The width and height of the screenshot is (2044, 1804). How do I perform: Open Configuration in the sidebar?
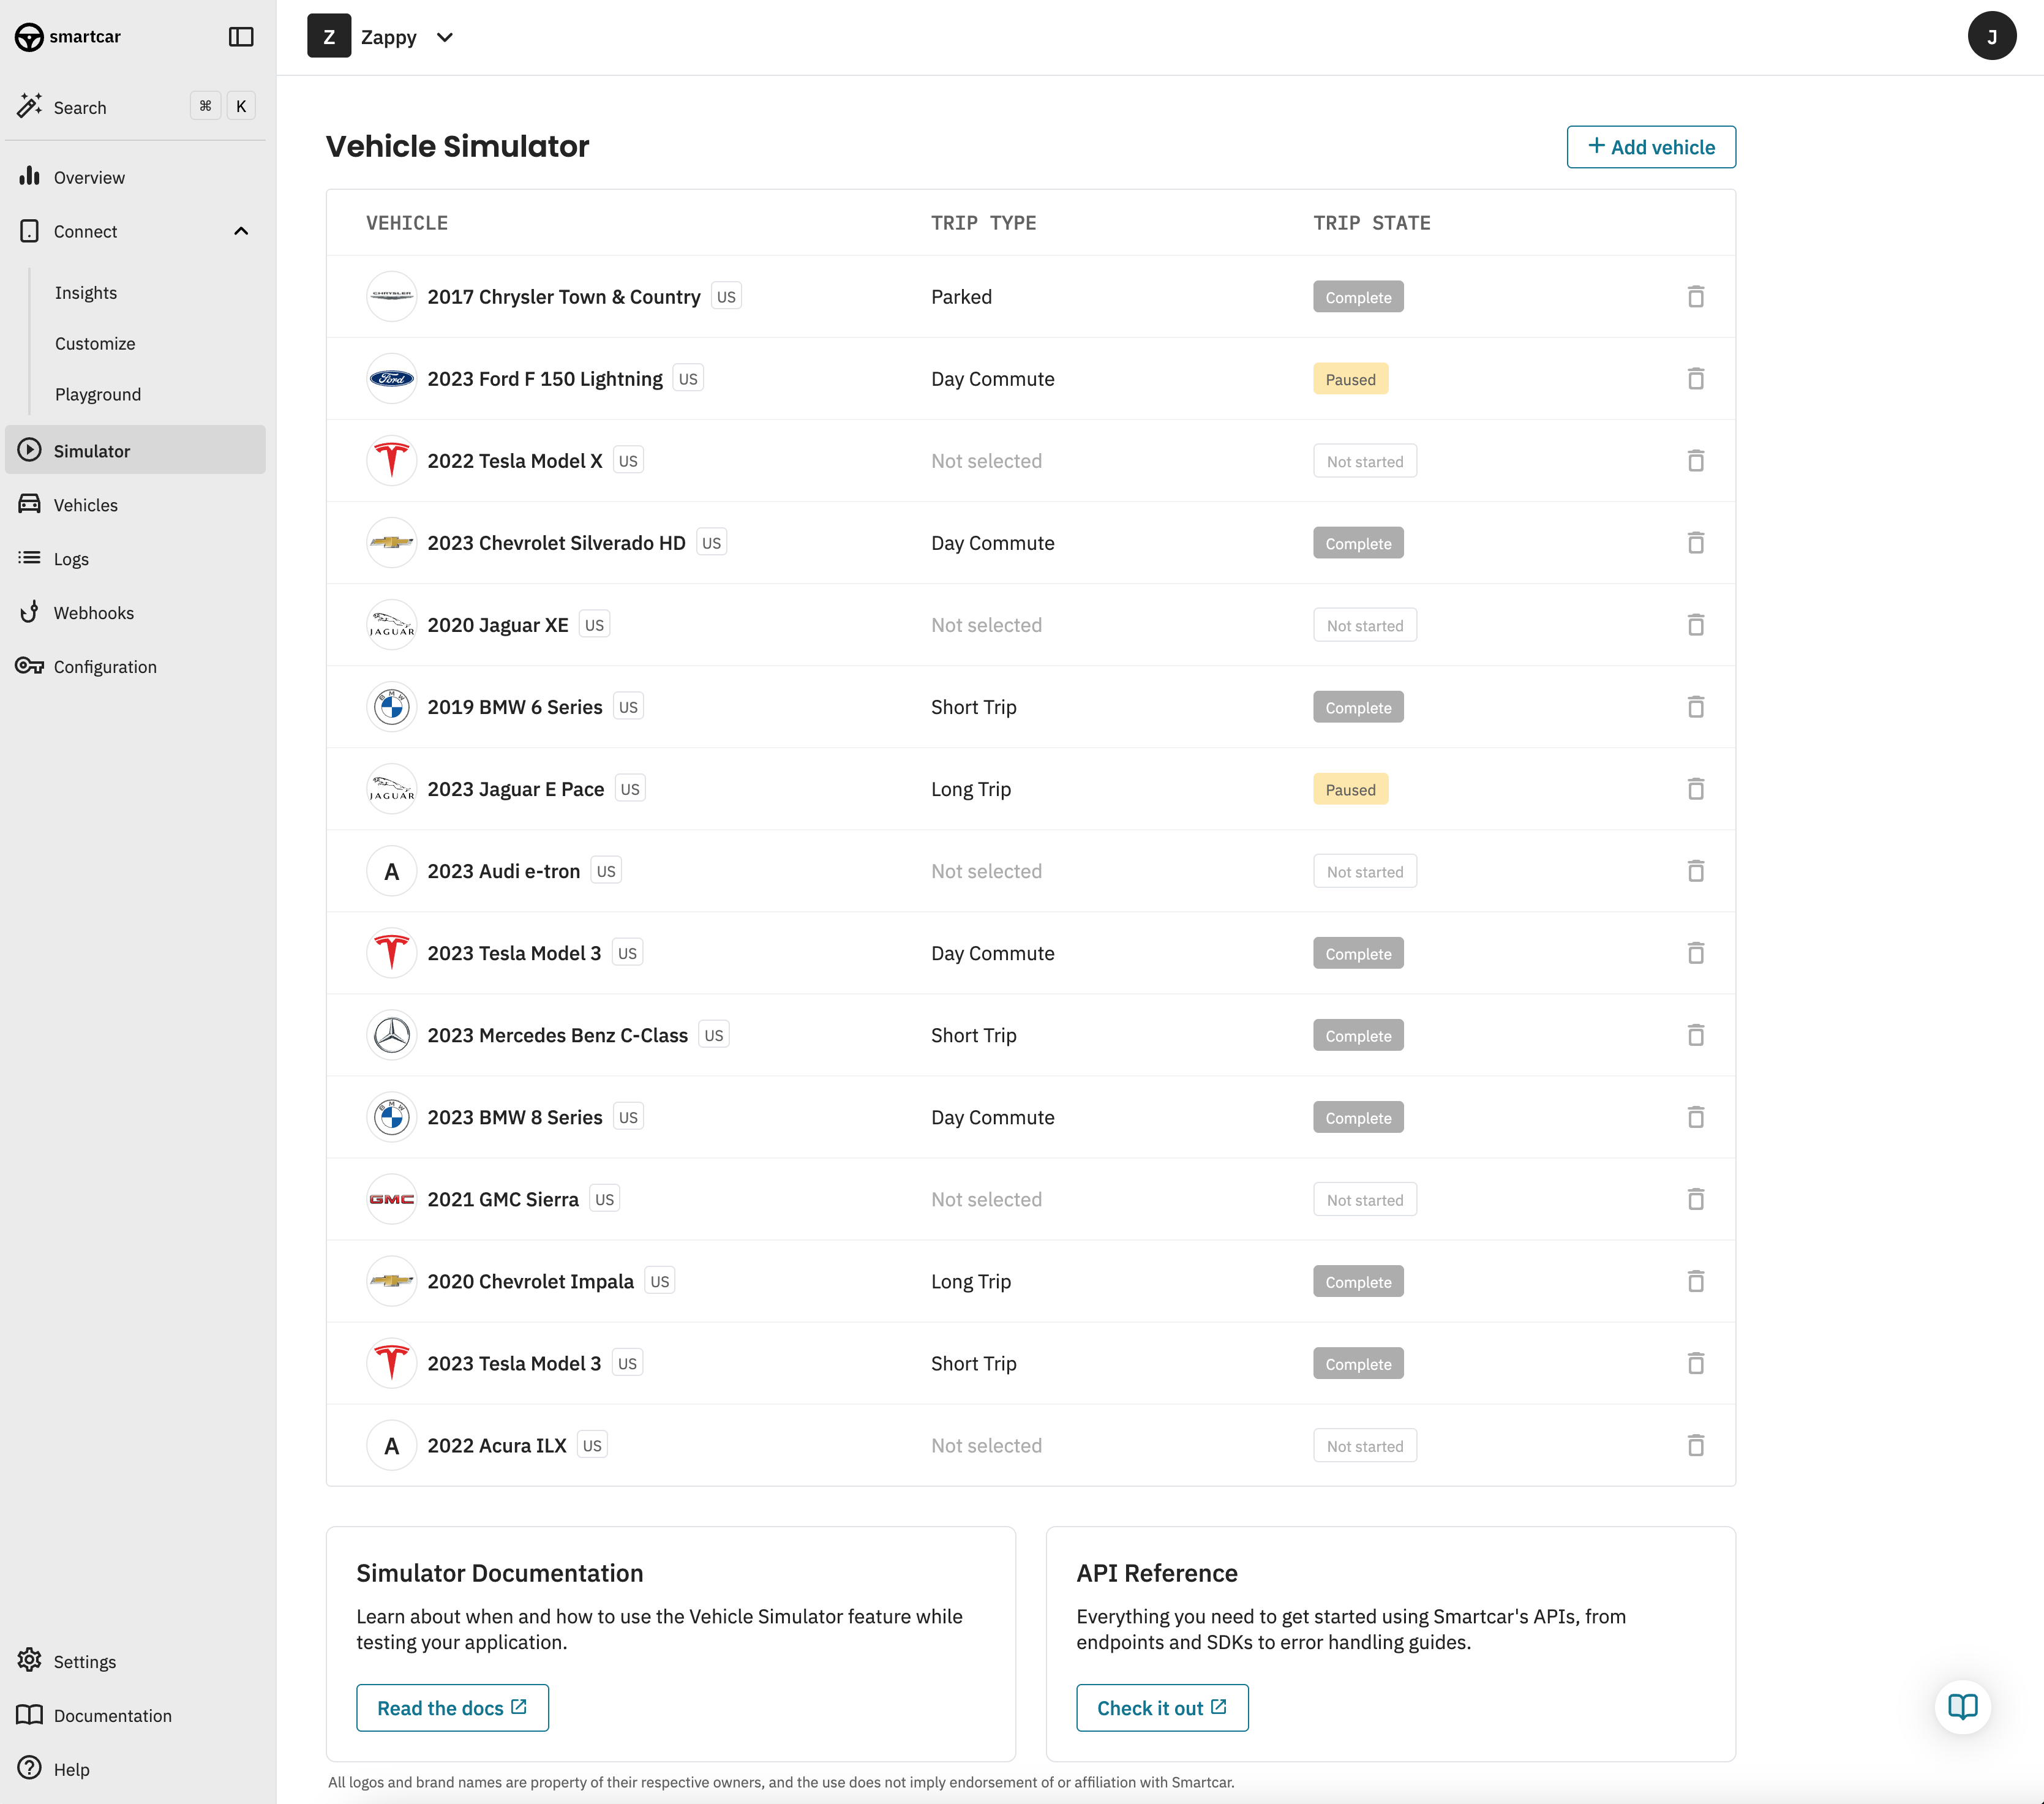point(135,667)
